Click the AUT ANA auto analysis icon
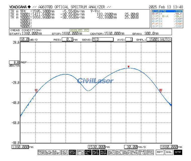 (x=103, y=152)
